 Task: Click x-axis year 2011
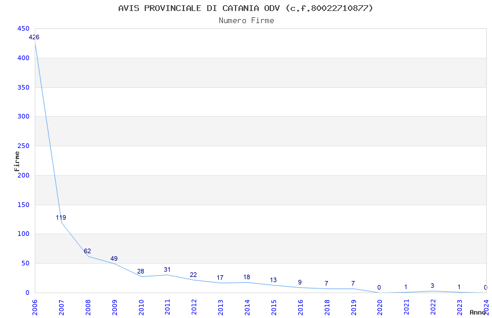click(167, 308)
